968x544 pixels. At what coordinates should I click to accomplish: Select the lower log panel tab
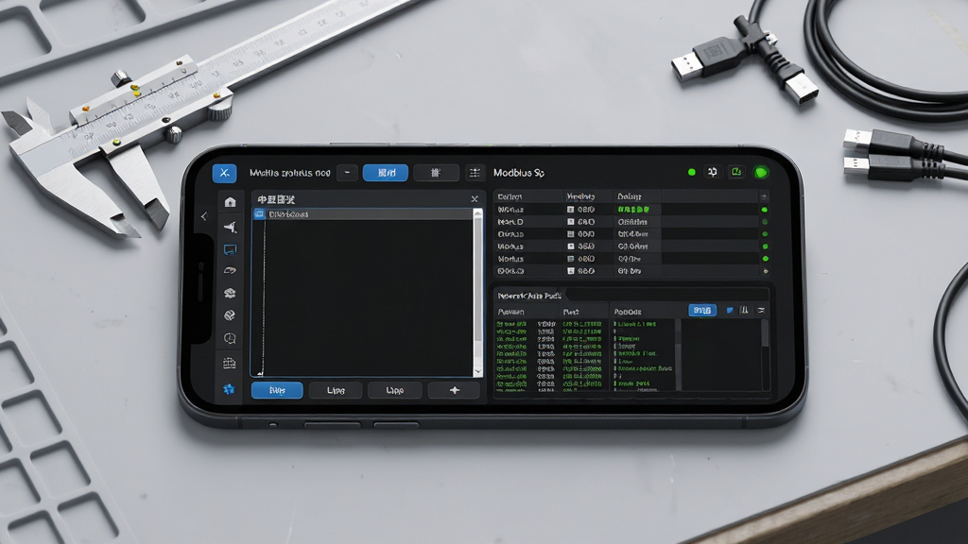[x=529, y=296]
